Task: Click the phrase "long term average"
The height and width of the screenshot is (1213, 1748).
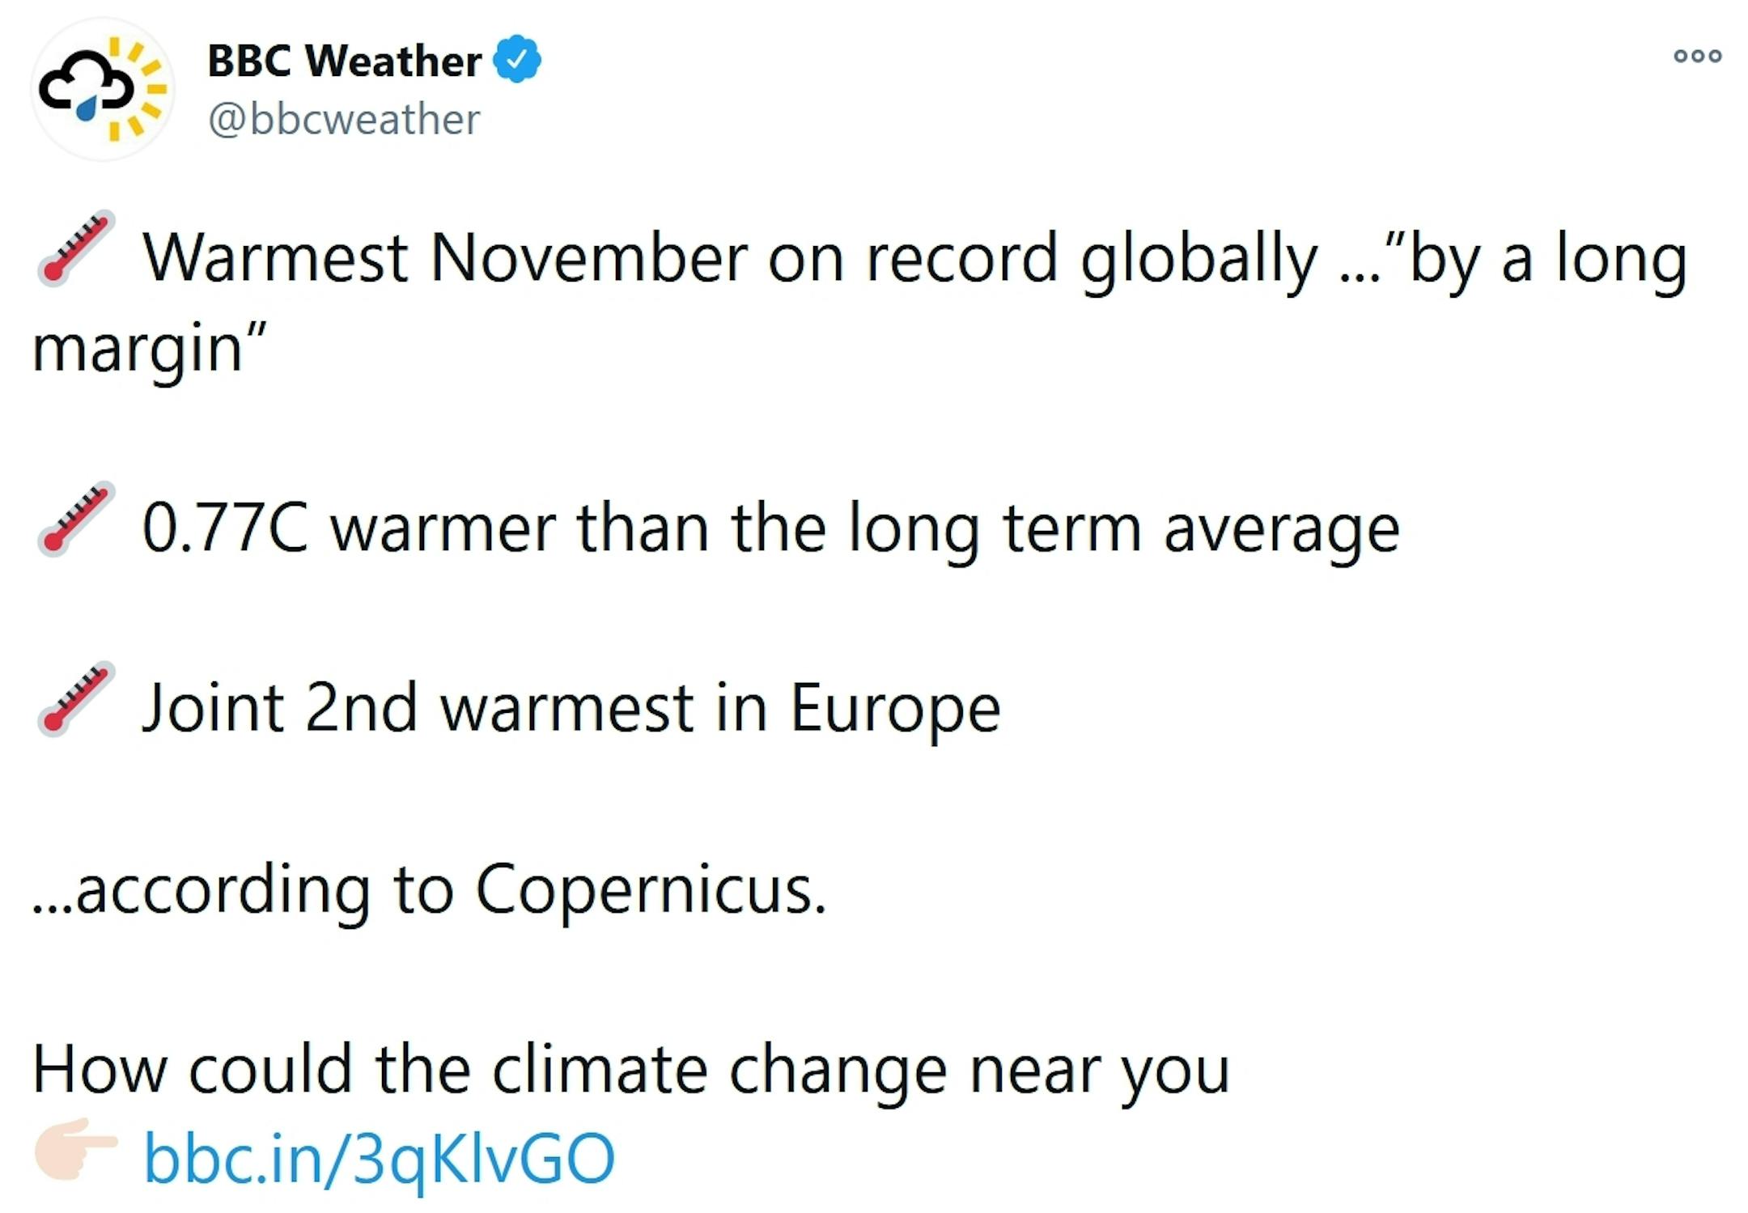Action: pos(1123,528)
